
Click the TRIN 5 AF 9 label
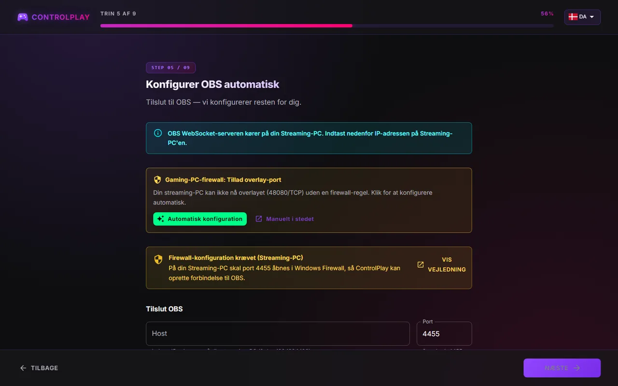118,14
